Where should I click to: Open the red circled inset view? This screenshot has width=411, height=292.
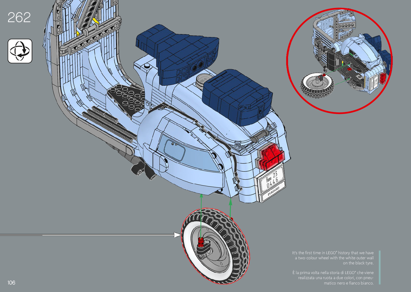tap(339, 61)
